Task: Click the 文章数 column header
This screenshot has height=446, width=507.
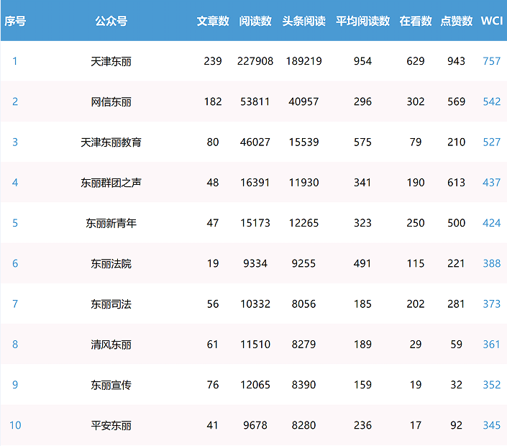Action: pyautogui.click(x=213, y=21)
